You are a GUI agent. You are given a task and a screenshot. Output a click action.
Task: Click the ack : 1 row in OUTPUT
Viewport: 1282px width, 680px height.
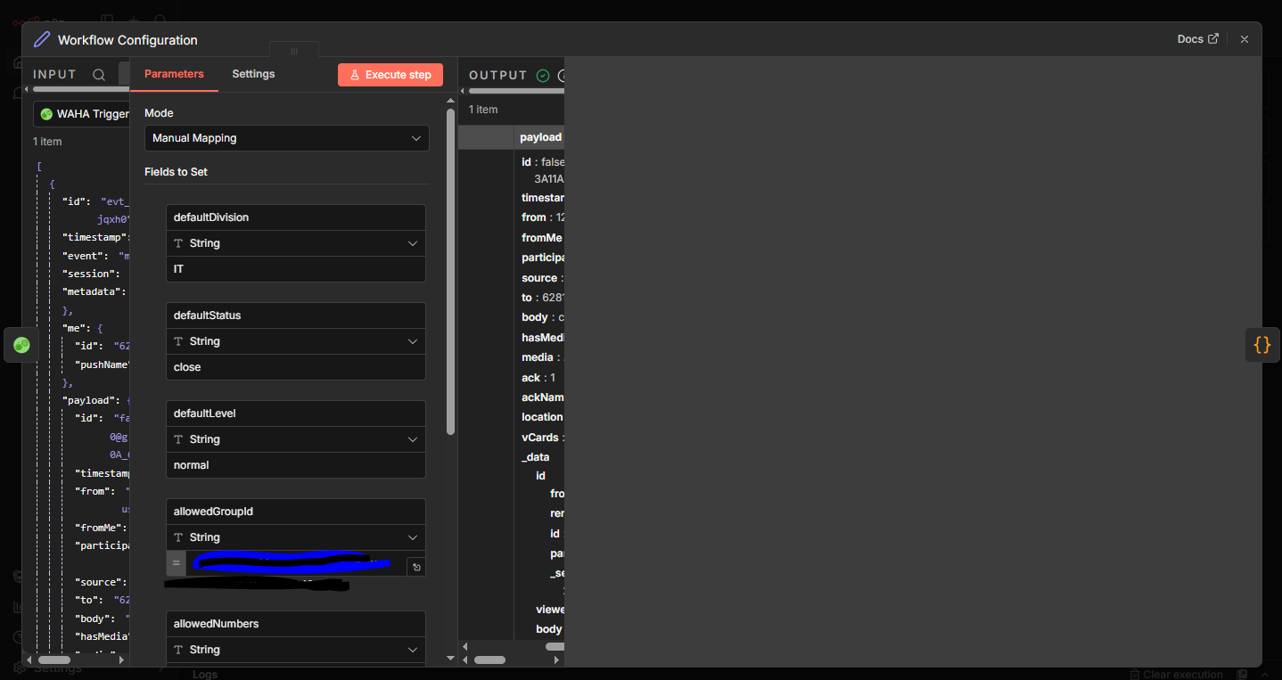[538, 378]
